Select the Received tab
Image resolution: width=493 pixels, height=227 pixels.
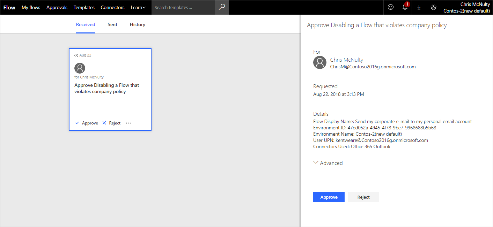[x=86, y=24]
